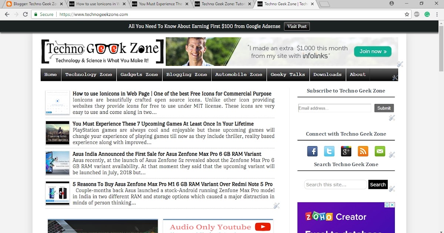Open the About menu item
Viewport: 444px width, 233px height.
[358, 75]
